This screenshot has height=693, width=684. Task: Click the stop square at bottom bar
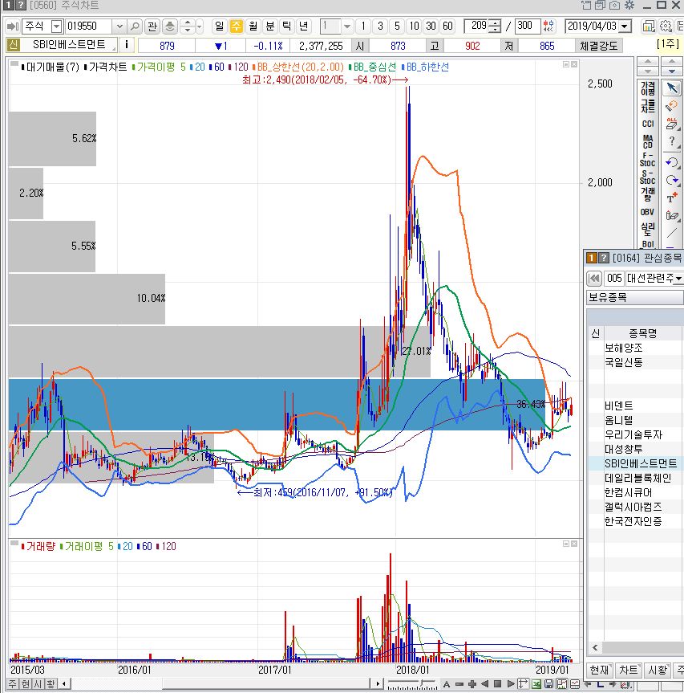[x=498, y=683]
